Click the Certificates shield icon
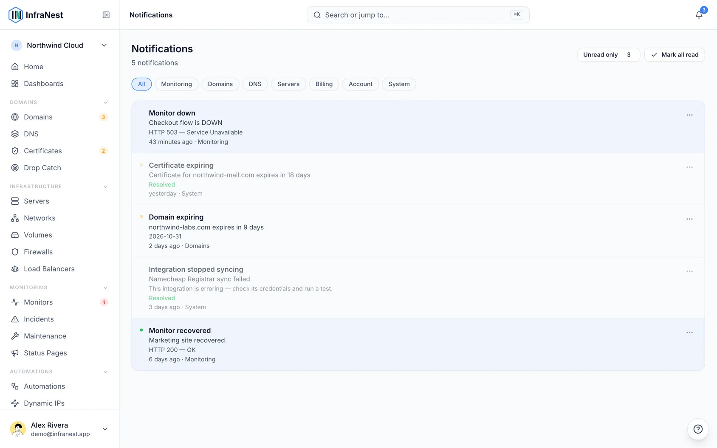 click(15, 151)
